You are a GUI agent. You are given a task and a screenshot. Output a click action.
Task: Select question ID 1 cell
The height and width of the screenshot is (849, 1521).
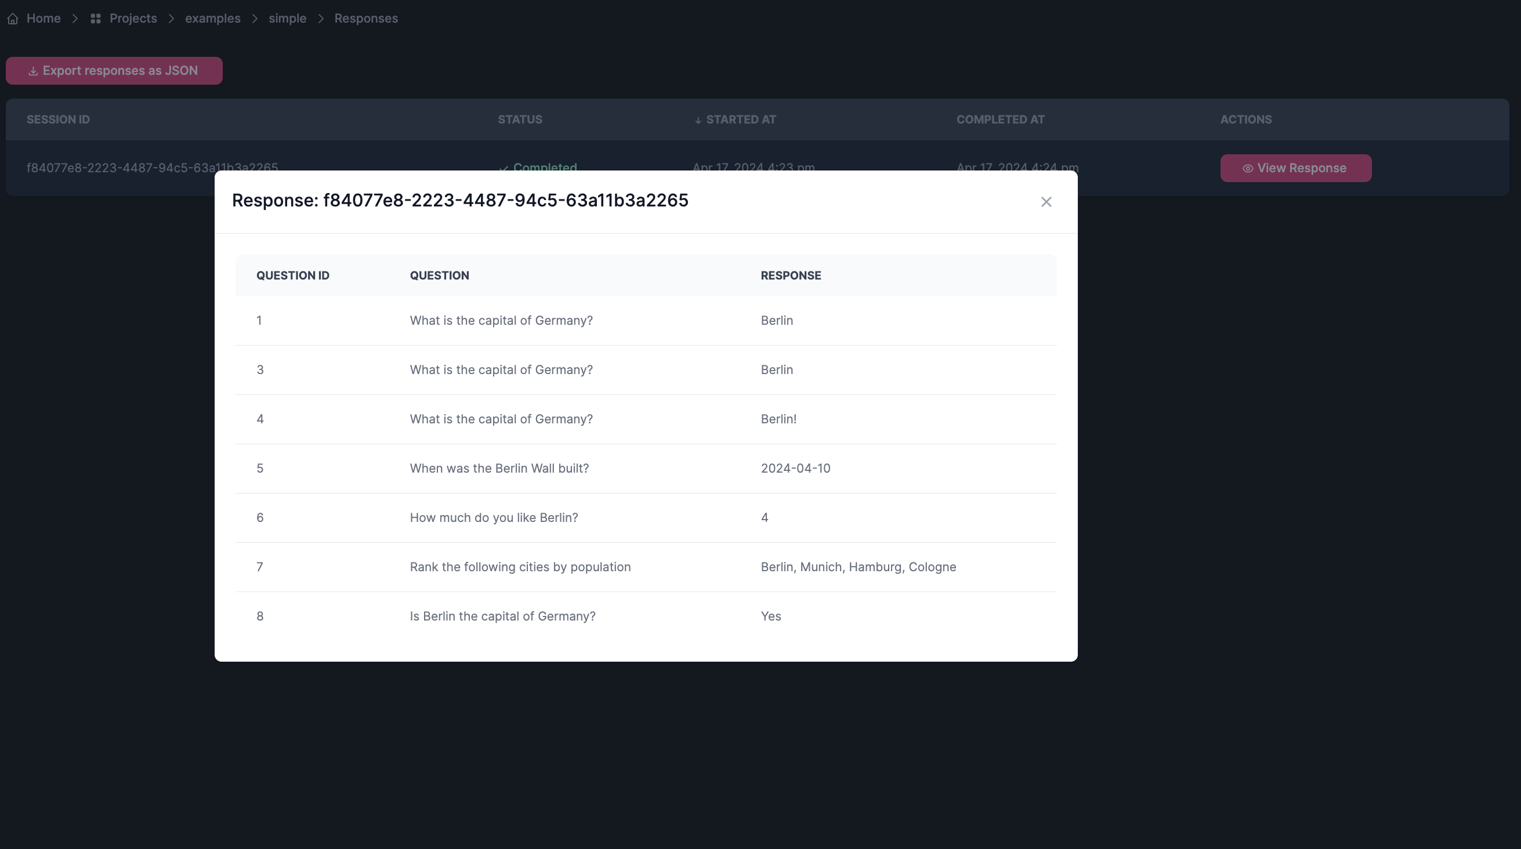point(259,321)
